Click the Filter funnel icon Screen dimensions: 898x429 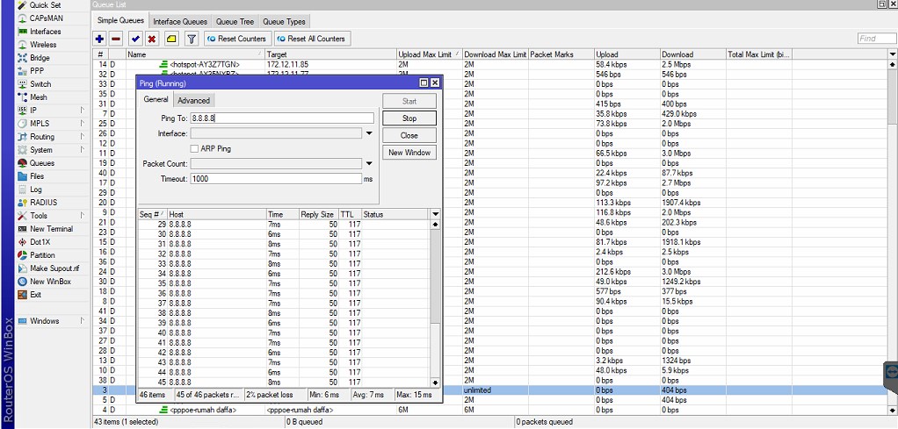tap(192, 39)
